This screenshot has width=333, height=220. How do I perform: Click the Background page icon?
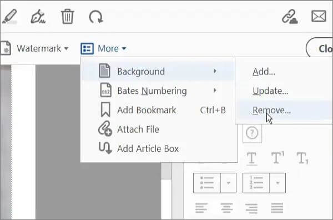(x=105, y=71)
